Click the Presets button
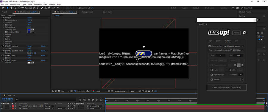 pyautogui.click(x=236, y=33)
